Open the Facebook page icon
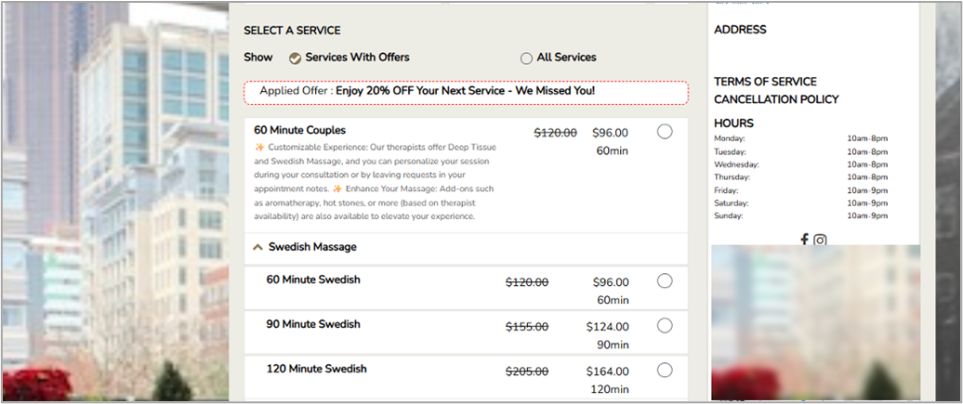 point(804,240)
